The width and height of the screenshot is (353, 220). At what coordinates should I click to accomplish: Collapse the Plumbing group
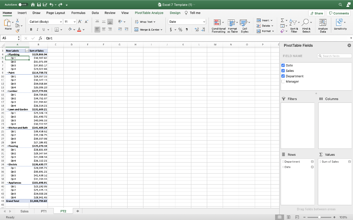point(8,54)
